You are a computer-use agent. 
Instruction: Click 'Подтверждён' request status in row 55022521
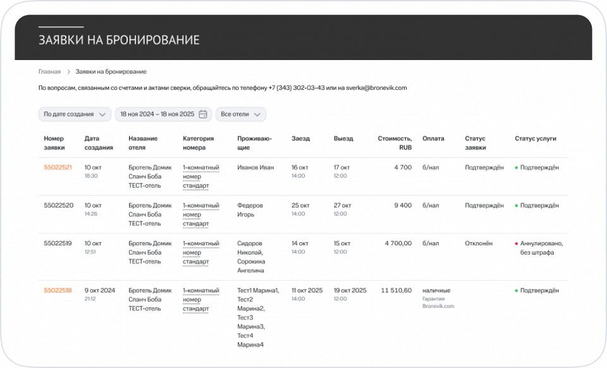pyautogui.click(x=484, y=168)
